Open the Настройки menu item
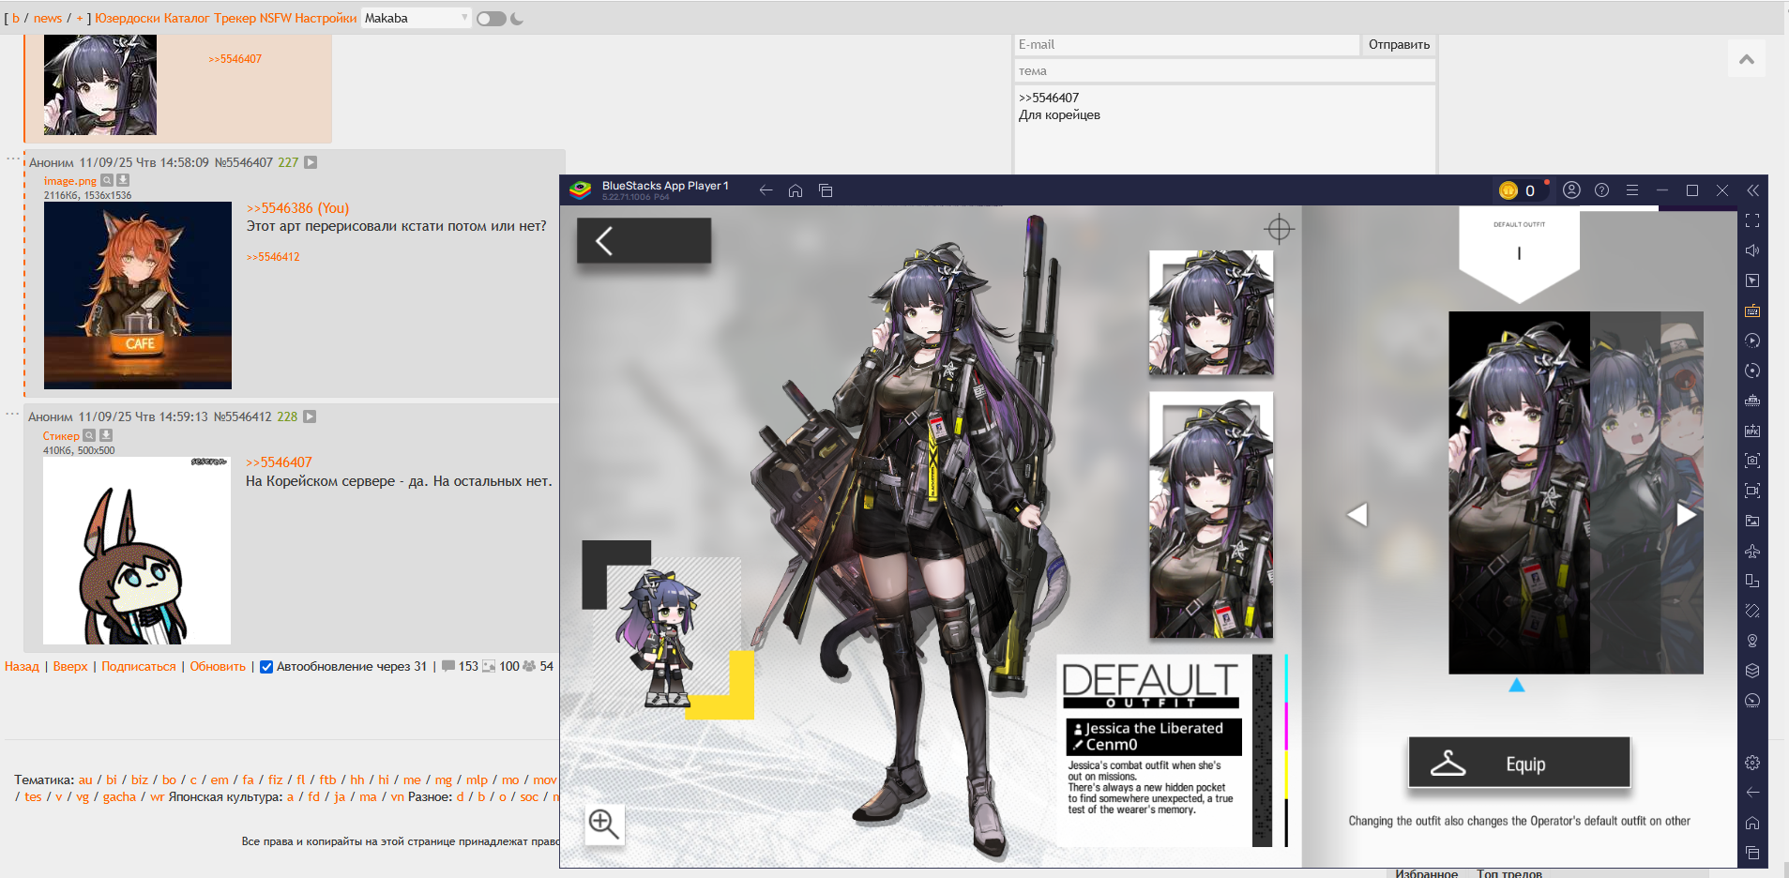 click(326, 18)
